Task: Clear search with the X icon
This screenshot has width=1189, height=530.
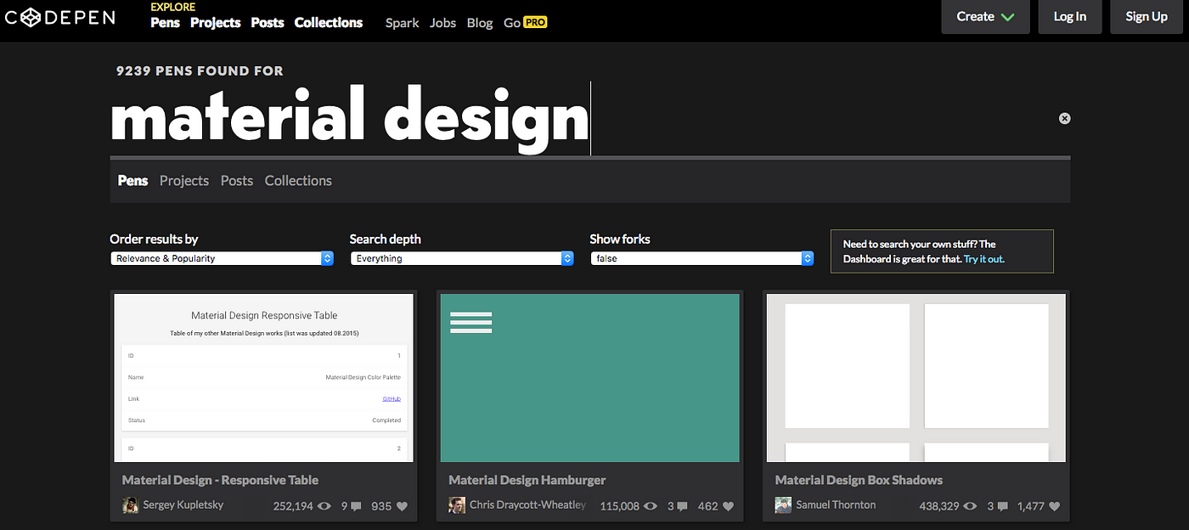Action: point(1064,118)
